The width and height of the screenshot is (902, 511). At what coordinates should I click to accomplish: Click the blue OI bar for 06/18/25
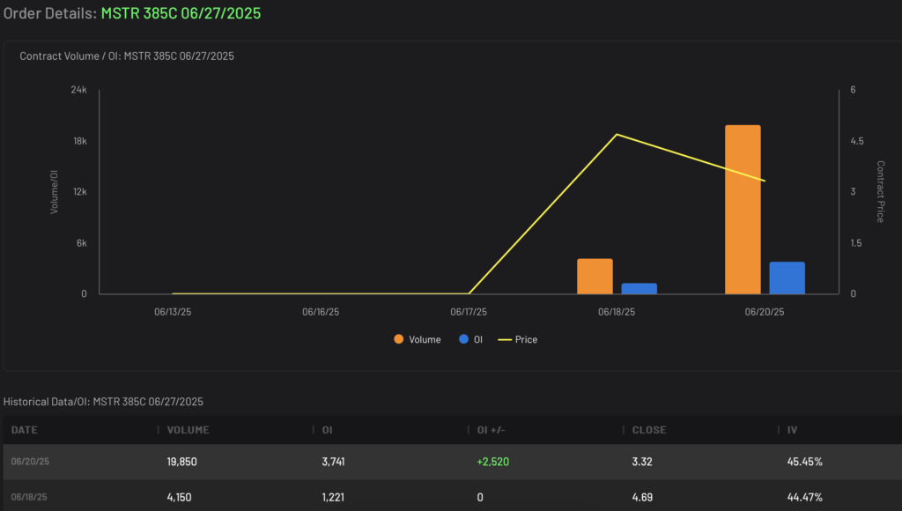640,288
